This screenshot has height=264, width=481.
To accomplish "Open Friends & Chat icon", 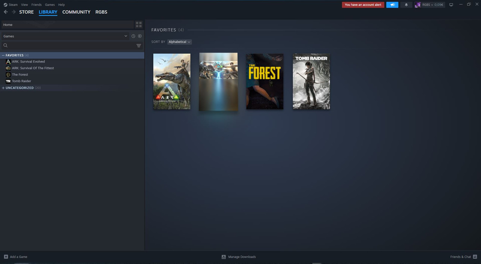I will pyautogui.click(x=475, y=257).
